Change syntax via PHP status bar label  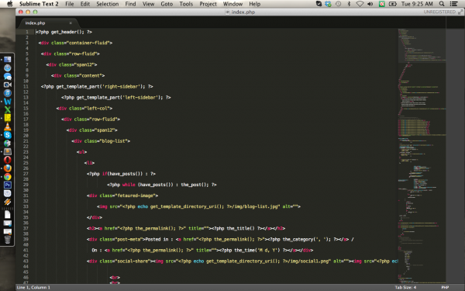point(445,287)
